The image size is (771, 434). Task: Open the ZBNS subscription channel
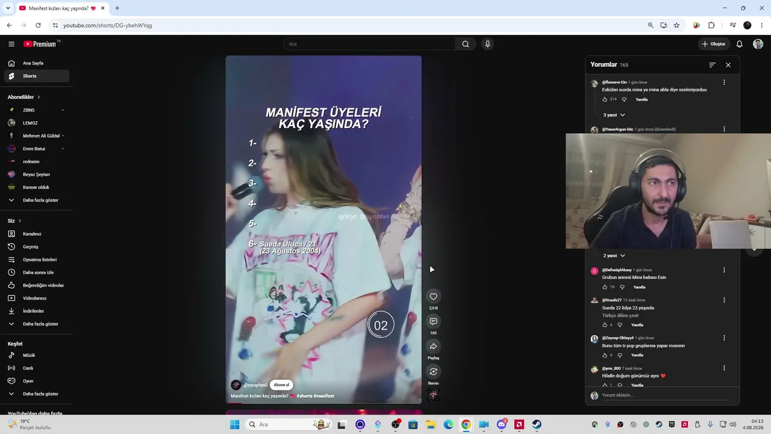pyautogui.click(x=36, y=110)
